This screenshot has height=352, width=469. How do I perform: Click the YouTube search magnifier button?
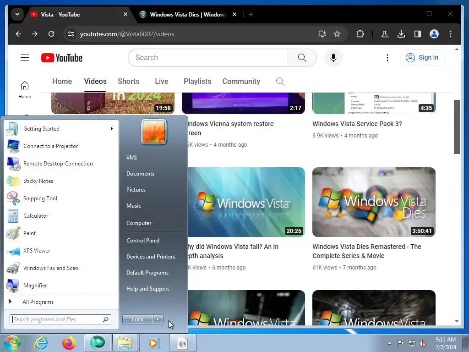tap(302, 57)
